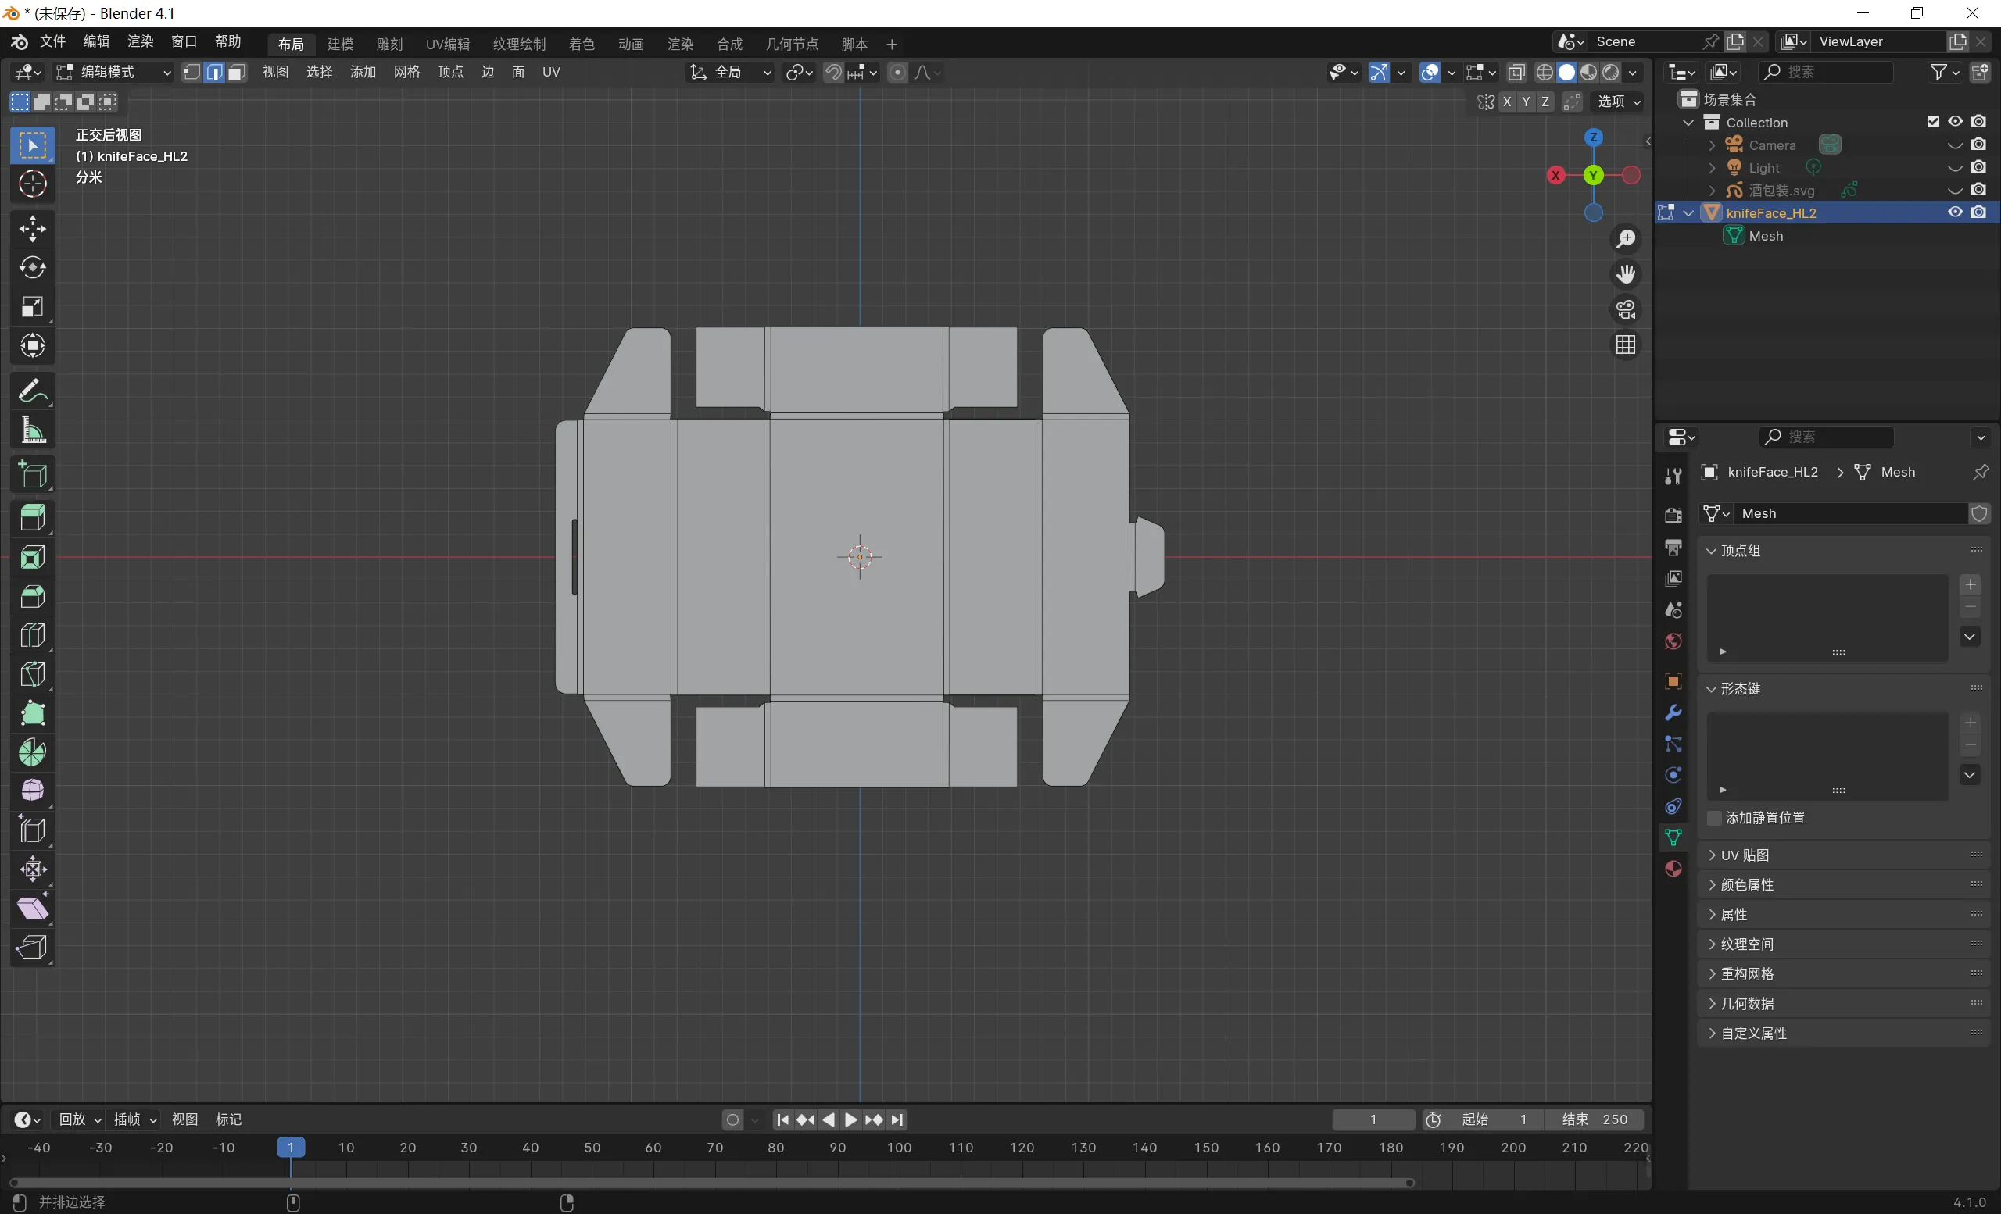The height and width of the screenshot is (1214, 2001).
Task: Switch to the UV编辑 workspace tab
Action: 447,44
